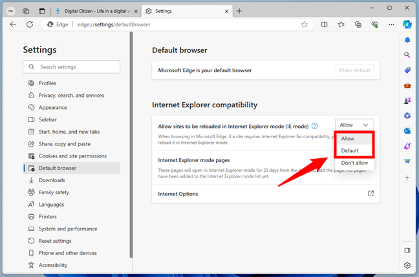Viewport: 419px width, 277px height.
Task: Open the sidebar settings gear icon
Action: point(407,265)
